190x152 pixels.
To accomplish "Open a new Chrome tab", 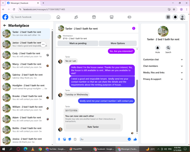I will pos(43,3).
